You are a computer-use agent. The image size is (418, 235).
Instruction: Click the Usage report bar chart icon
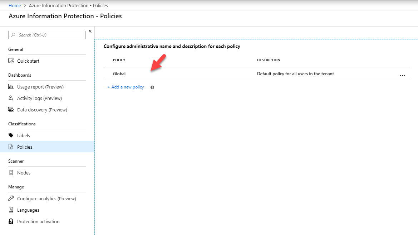coord(11,87)
